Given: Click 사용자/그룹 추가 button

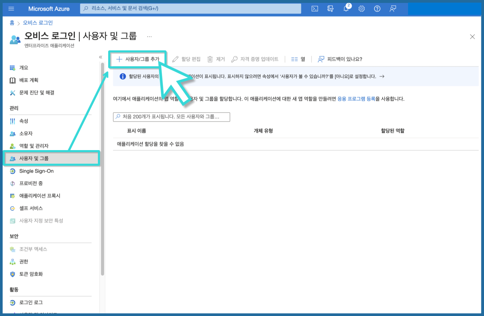Looking at the screenshot, I should (138, 59).
